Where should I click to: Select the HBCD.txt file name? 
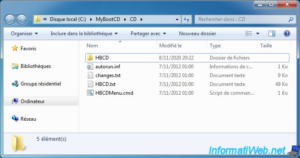click(x=105, y=84)
